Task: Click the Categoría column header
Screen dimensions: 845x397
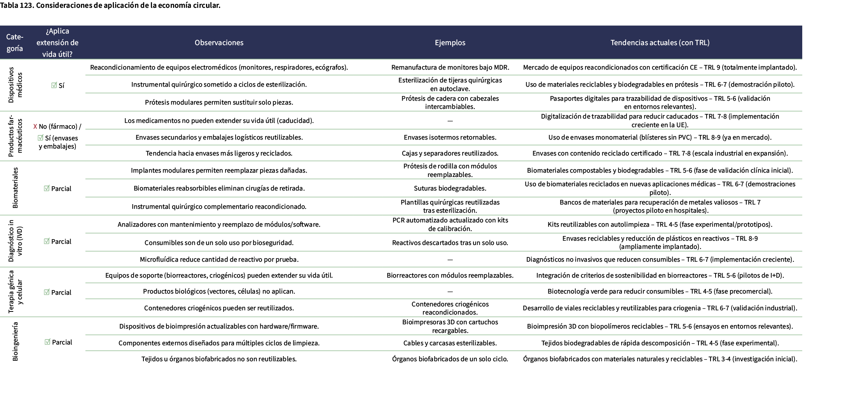Action: 15,43
